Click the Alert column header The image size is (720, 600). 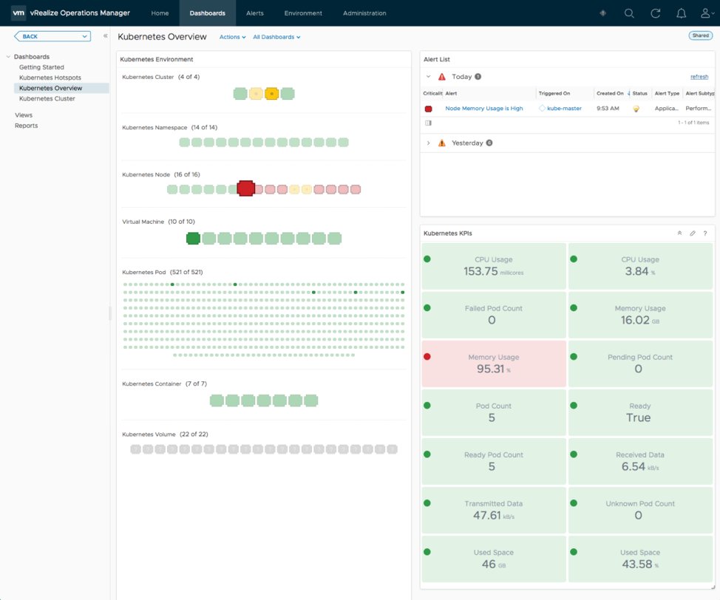pyautogui.click(x=451, y=93)
